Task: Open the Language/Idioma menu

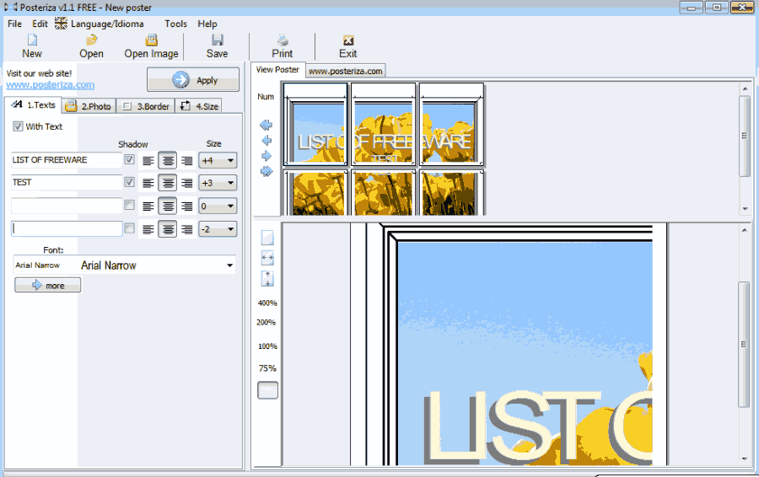Action: coord(100,24)
